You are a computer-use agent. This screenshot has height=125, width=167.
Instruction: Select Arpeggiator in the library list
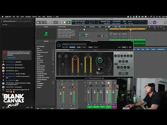40,83
